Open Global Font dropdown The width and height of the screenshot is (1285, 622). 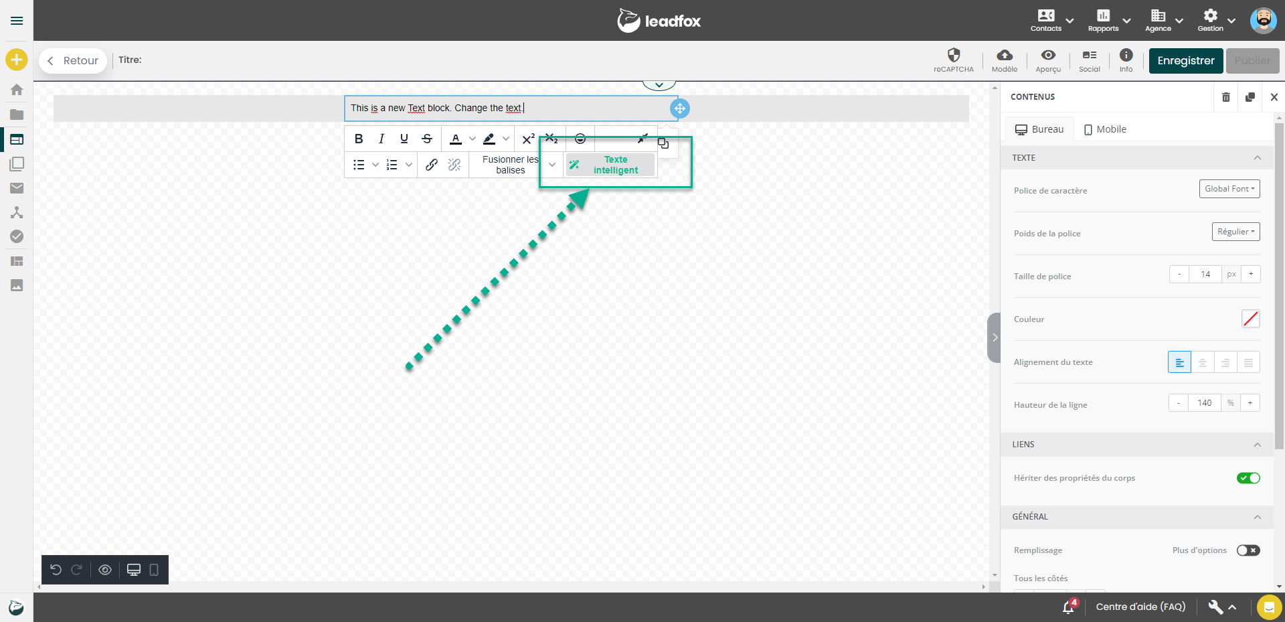pyautogui.click(x=1229, y=189)
